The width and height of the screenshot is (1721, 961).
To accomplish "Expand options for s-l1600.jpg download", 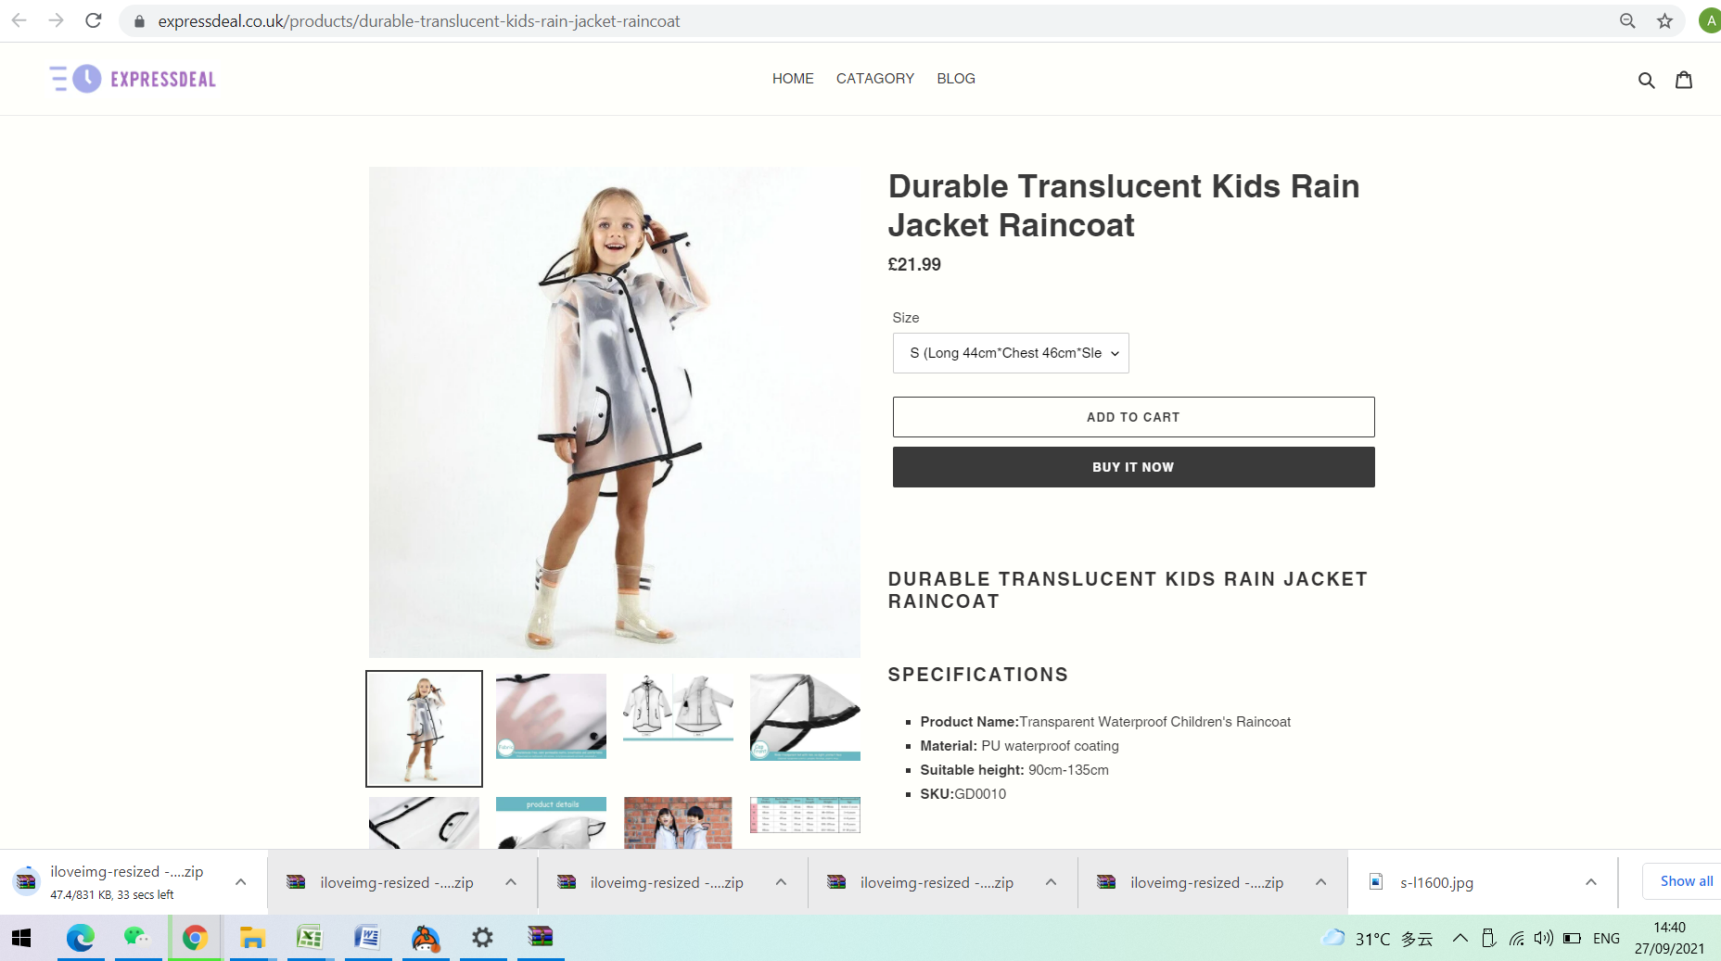I will pos(1591,882).
